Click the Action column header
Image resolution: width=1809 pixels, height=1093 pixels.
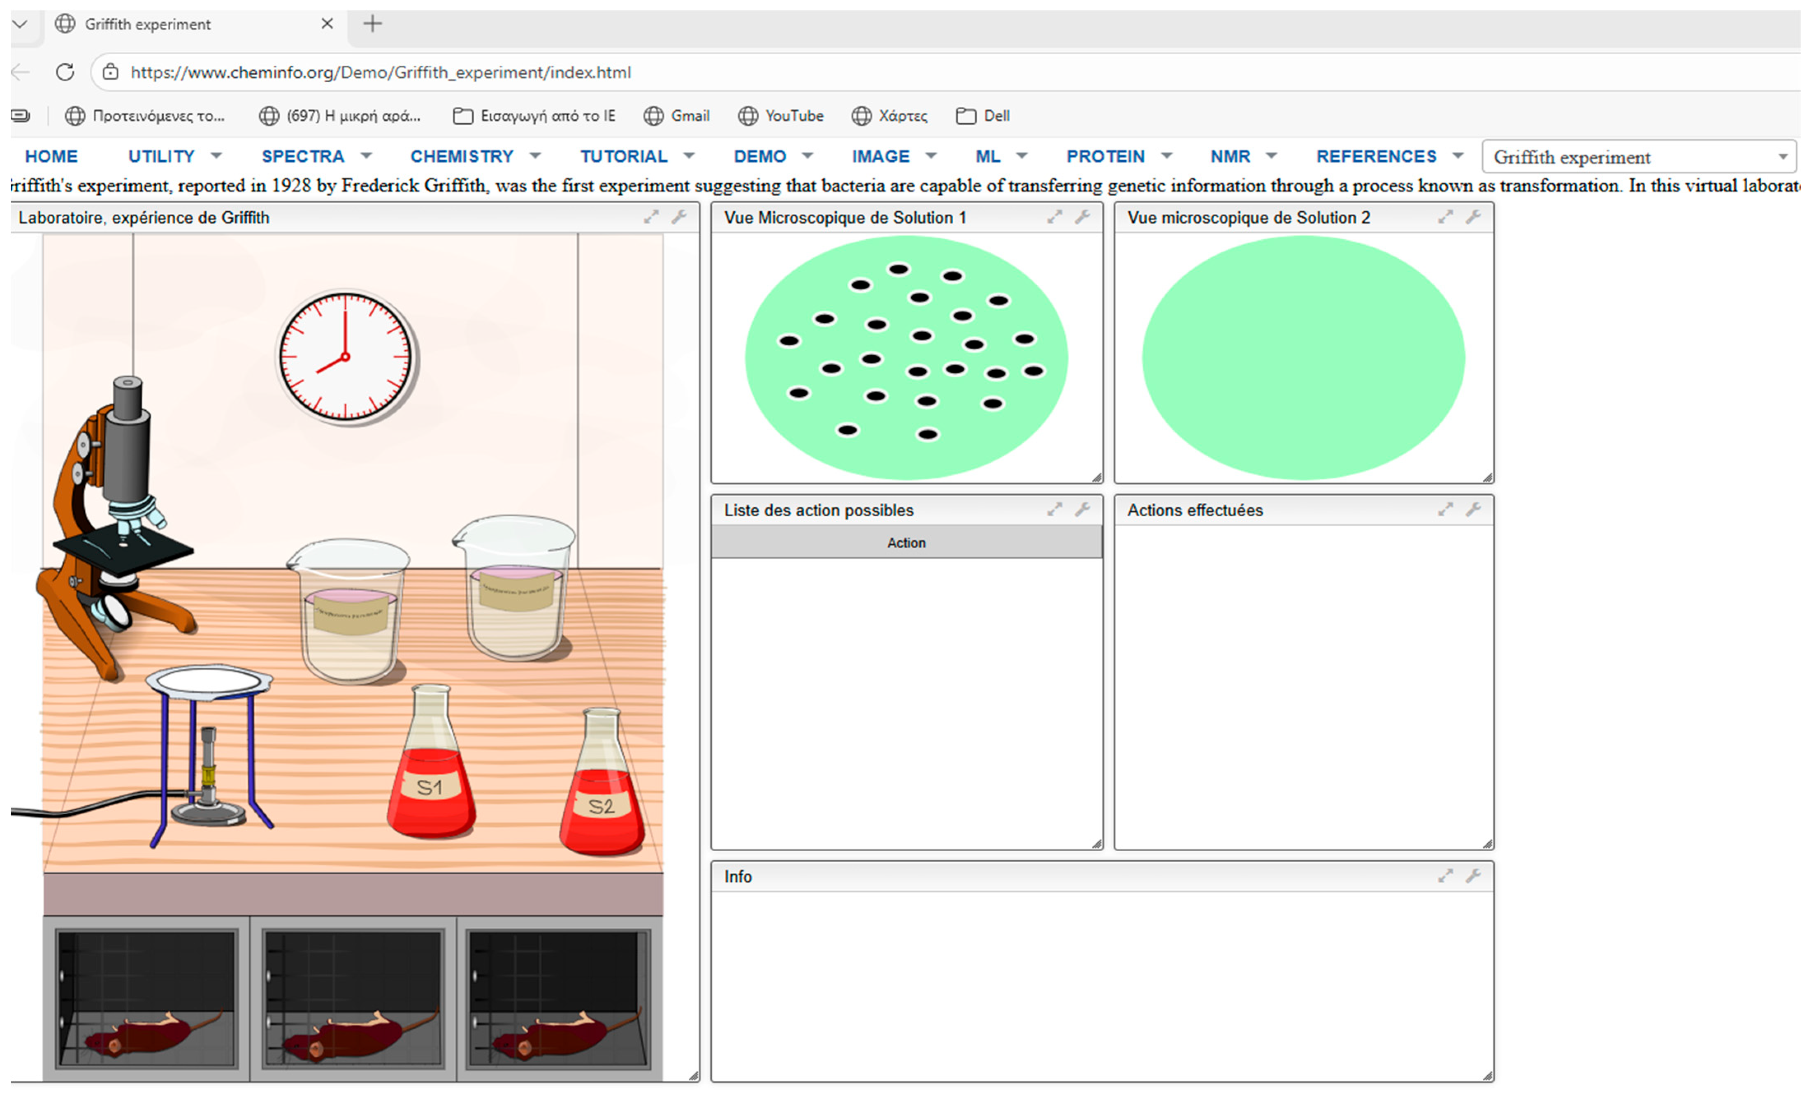click(x=906, y=543)
